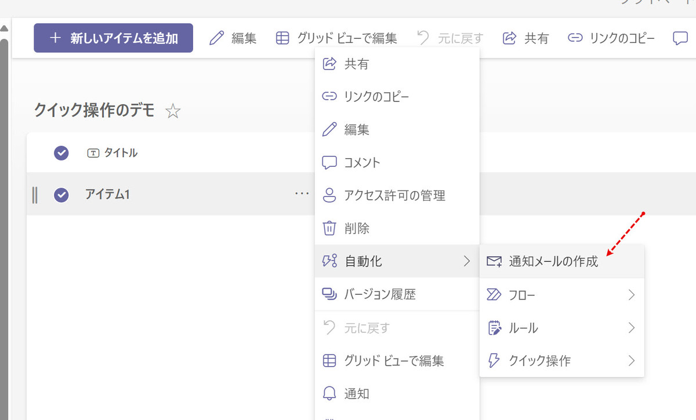Screen dimensions: 696x420
Task: Click 元に戻す in the context menu
Action: (397, 328)
